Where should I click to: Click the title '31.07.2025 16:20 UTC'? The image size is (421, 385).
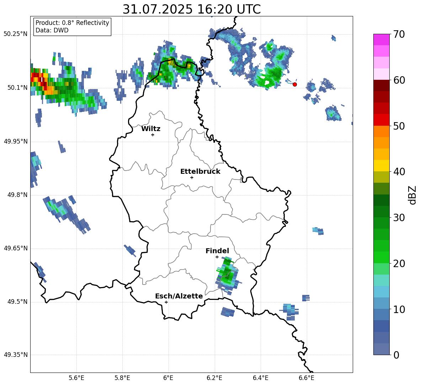[x=191, y=9]
